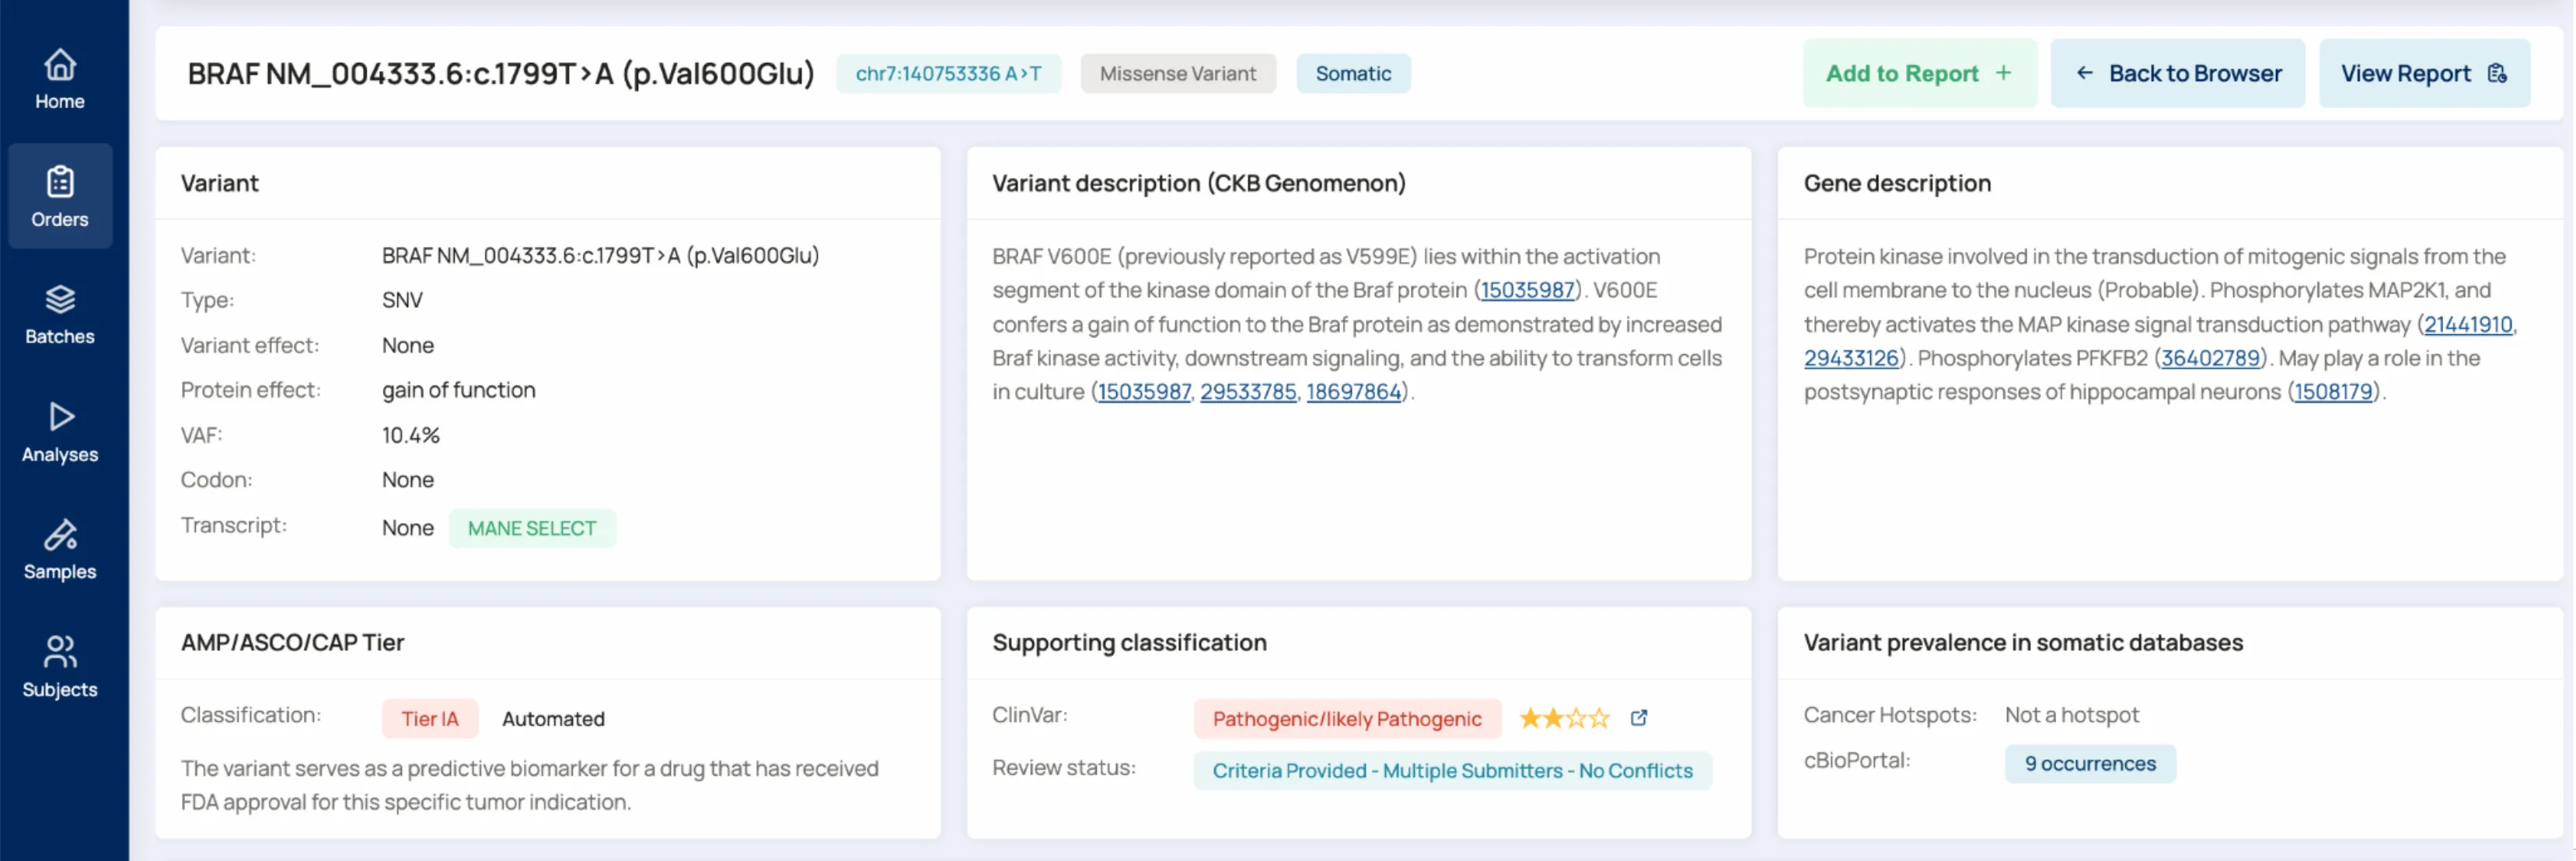Click the ClinVar star rating
This screenshot has width=2576, height=861.
click(x=1564, y=718)
